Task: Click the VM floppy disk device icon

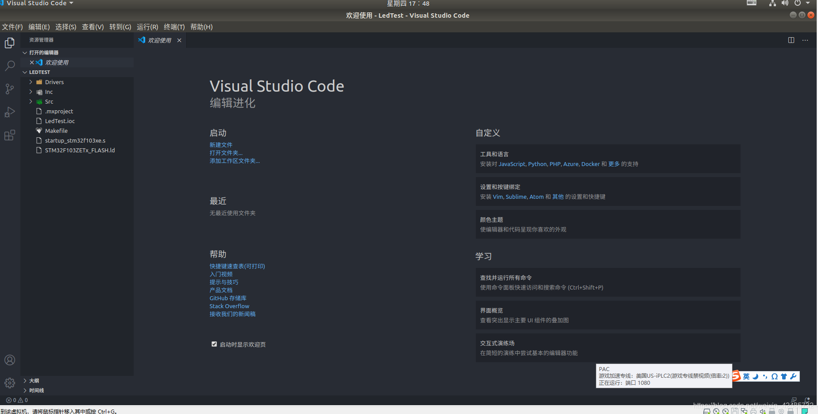Action: tap(735, 411)
